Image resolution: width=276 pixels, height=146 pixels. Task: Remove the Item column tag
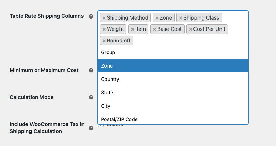coord(133,29)
